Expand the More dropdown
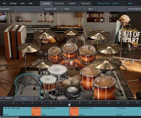Screen dimensions: 141x118 [x=92, y=9]
